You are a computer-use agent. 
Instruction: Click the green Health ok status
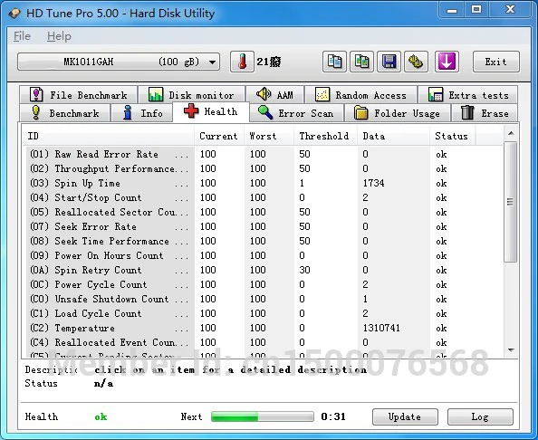[101, 417]
